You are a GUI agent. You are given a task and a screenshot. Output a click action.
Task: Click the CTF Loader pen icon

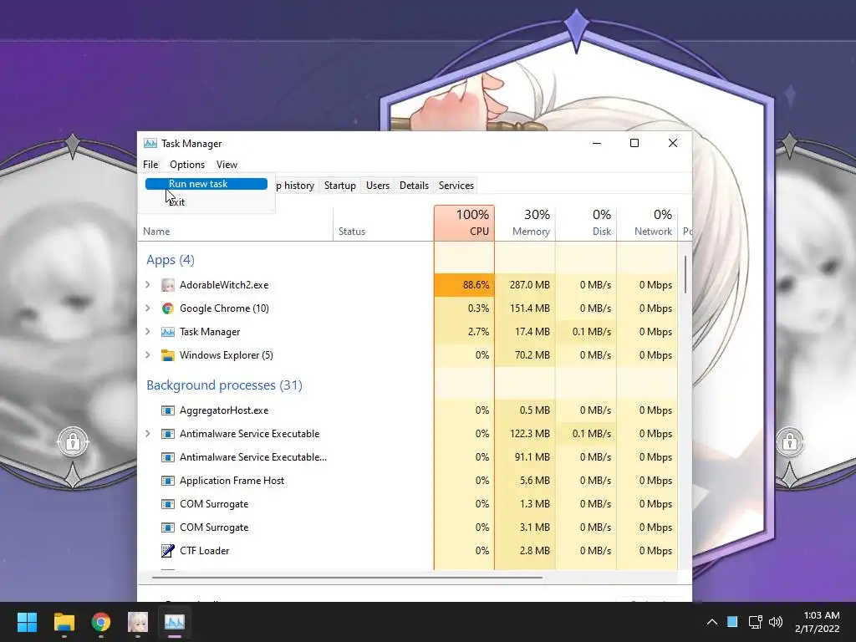click(x=167, y=551)
